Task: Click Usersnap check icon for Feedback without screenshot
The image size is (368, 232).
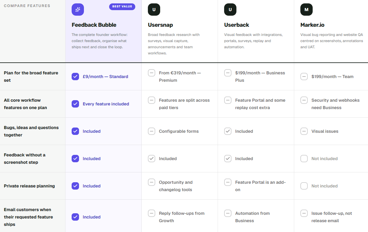Action: point(152,159)
